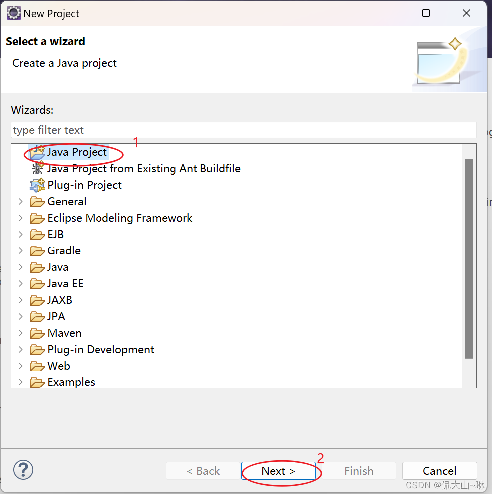This screenshot has width=492, height=494.
Task: Select the Maven label
Action: (65, 333)
